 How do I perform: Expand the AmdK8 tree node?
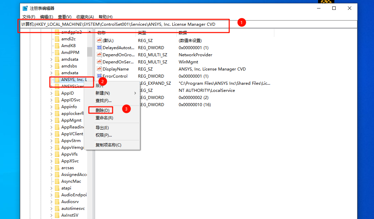(x=51, y=45)
